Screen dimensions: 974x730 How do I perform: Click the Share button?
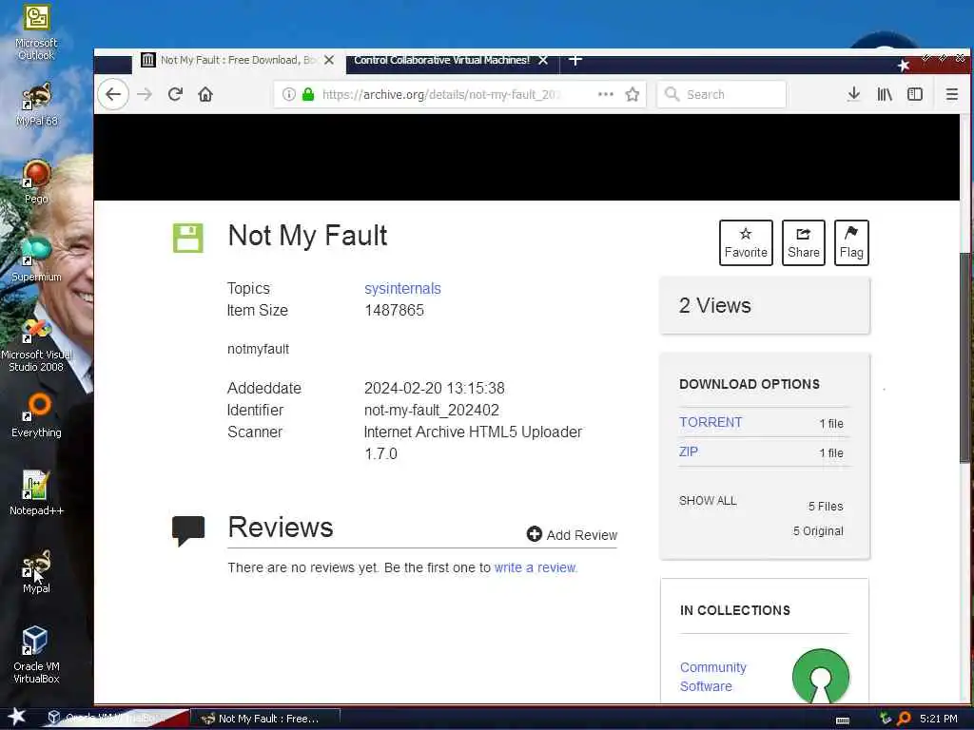coord(803,242)
